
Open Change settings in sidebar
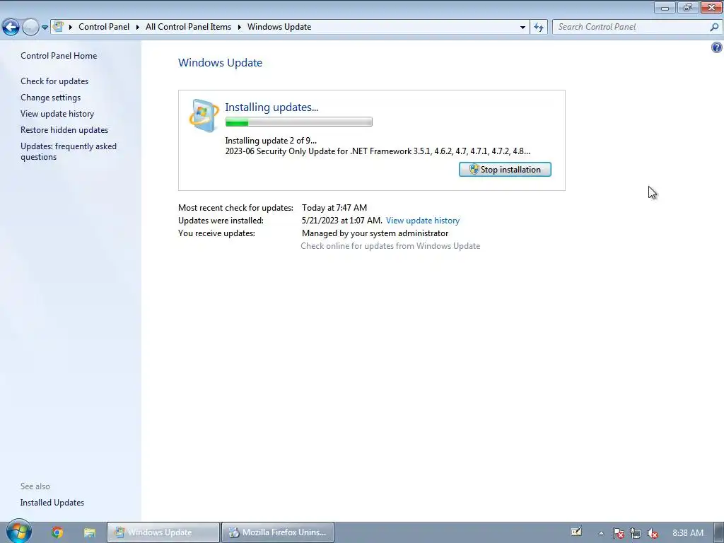point(50,98)
